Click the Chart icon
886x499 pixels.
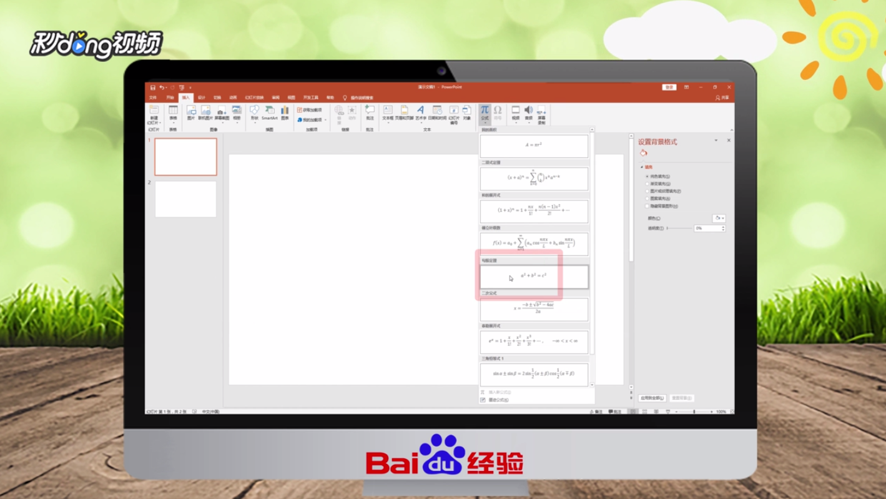[285, 110]
